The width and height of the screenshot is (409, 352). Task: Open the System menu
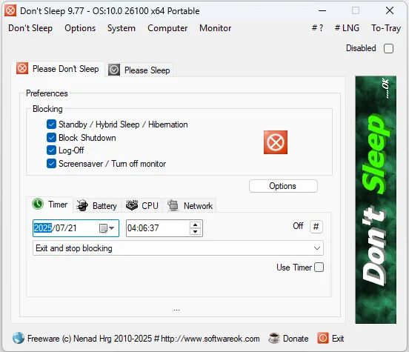(122, 28)
